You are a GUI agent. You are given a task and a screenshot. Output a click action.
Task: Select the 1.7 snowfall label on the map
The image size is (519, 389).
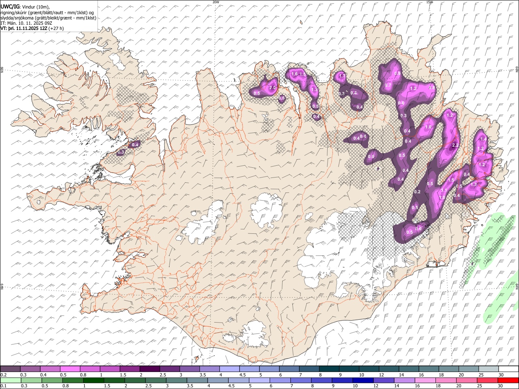point(342,76)
